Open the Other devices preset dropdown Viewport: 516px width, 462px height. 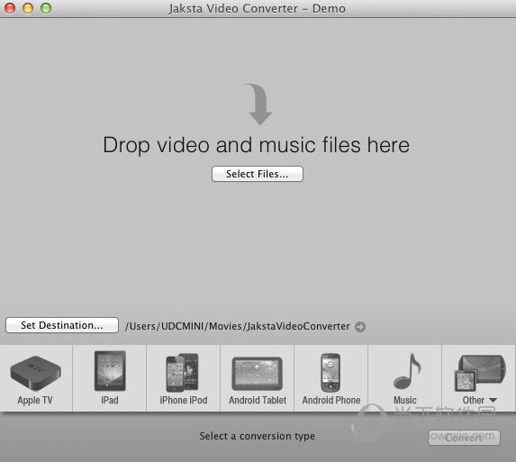tap(479, 378)
